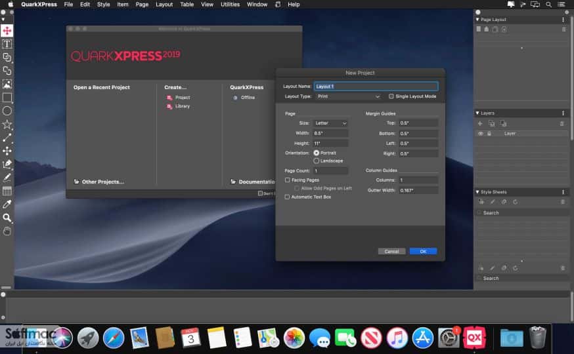This screenshot has height=354, width=574.
Task: Select Landscape orientation
Action: pyautogui.click(x=317, y=161)
